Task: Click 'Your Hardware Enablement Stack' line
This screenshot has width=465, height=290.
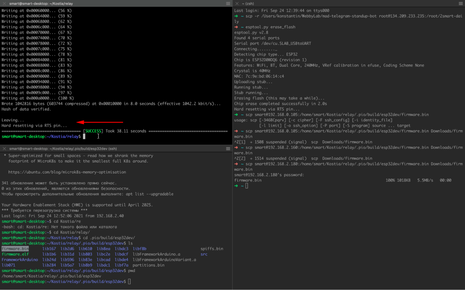Action: (x=77, y=205)
